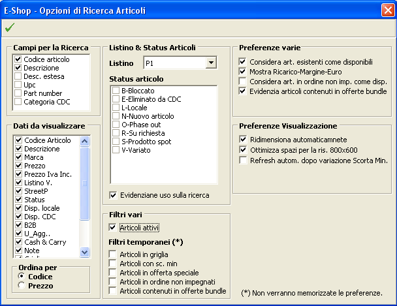Screen dimensions: 397x306
Task: Enable Part number search field
Action: 18,93
